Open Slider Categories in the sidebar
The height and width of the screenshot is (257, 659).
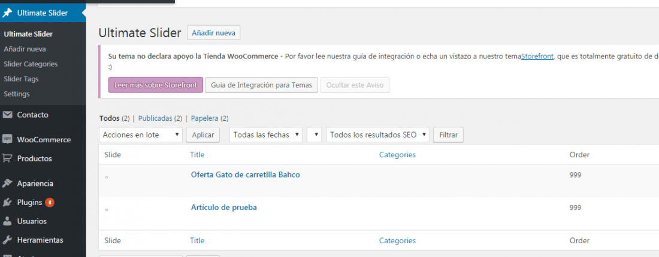31,64
